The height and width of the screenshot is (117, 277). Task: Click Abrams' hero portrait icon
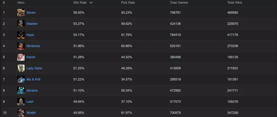pyautogui.click(x=21, y=90)
